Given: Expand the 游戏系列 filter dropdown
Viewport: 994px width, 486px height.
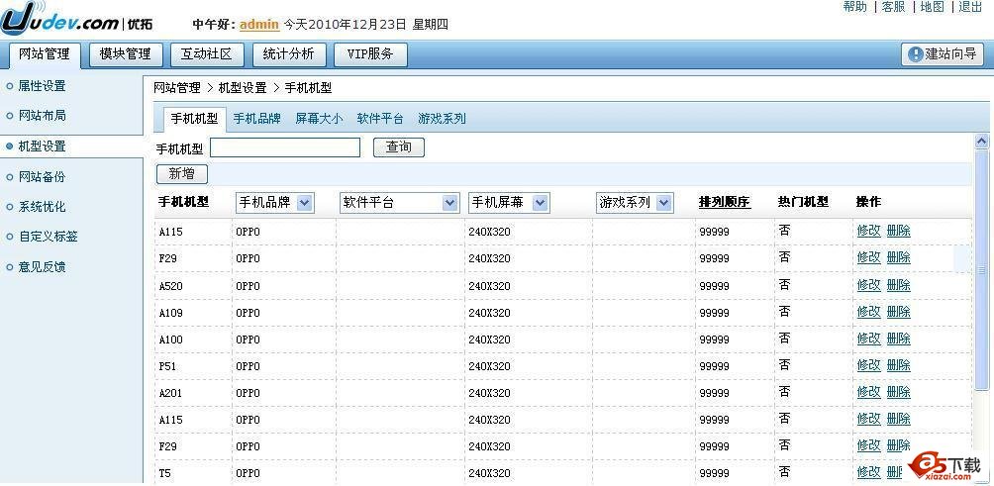Looking at the screenshot, I should click(x=635, y=203).
